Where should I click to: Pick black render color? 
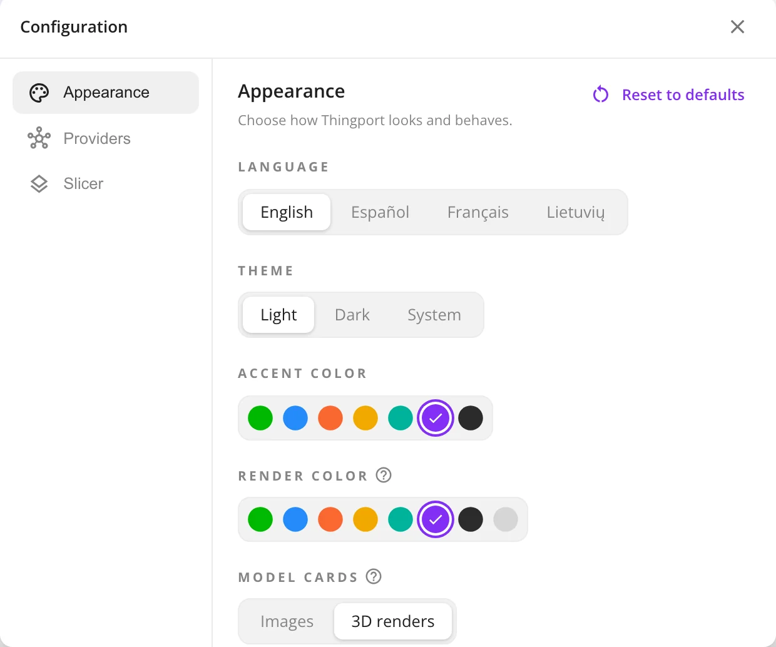point(471,519)
